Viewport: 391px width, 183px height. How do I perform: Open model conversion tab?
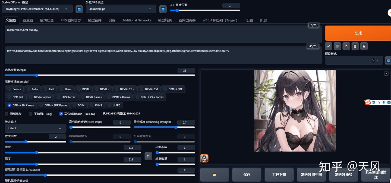click(x=165, y=20)
